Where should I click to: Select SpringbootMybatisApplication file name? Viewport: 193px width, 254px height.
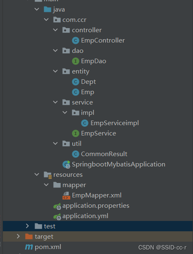pyautogui.click(x=119, y=164)
